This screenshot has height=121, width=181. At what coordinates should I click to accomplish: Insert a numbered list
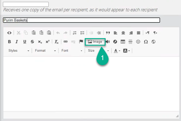[75, 33]
